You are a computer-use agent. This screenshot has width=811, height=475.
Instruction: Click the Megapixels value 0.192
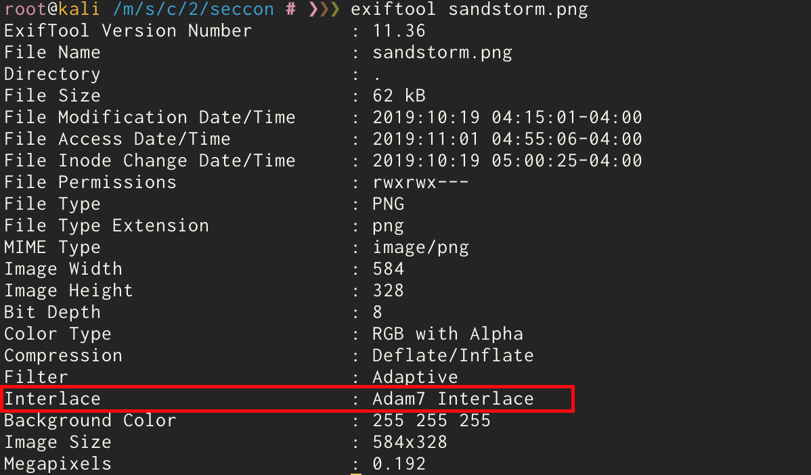click(399, 463)
